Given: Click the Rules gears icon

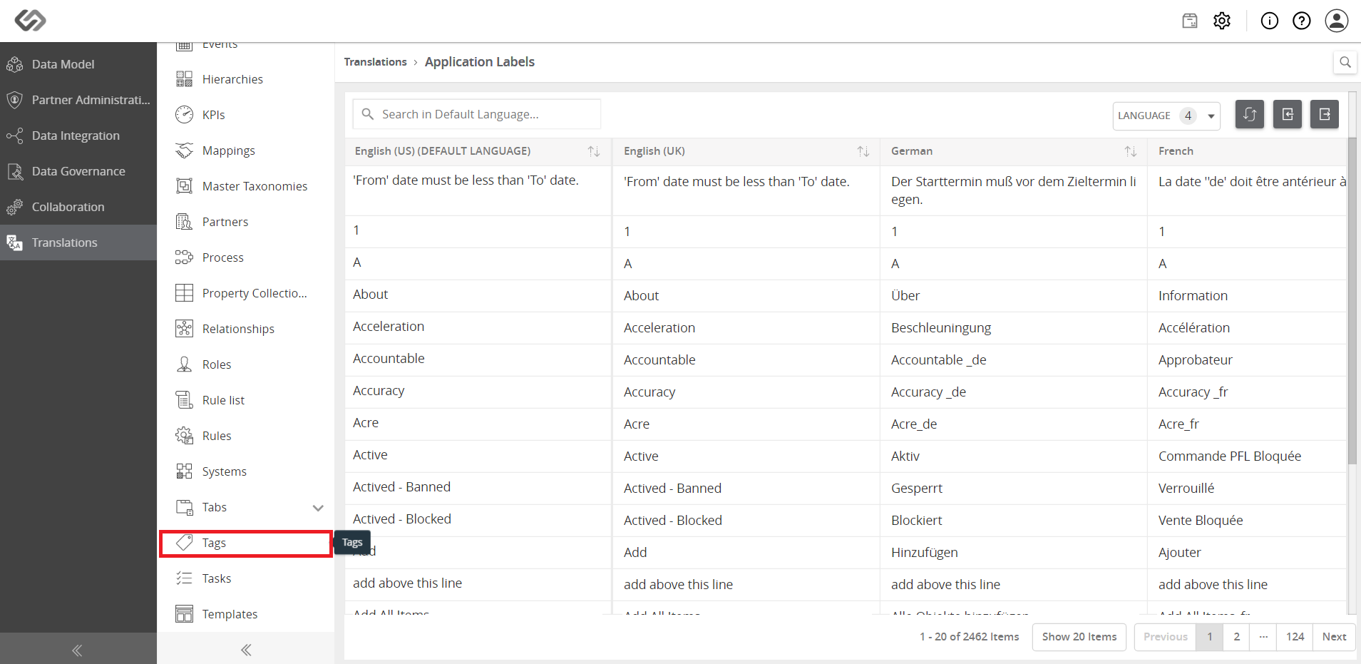Looking at the screenshot, I should click(184, 436).
